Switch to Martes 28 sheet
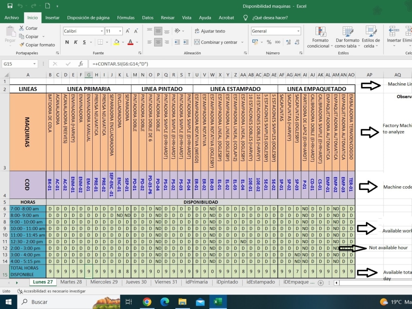The image size is (412, 309). pos(71,282)
